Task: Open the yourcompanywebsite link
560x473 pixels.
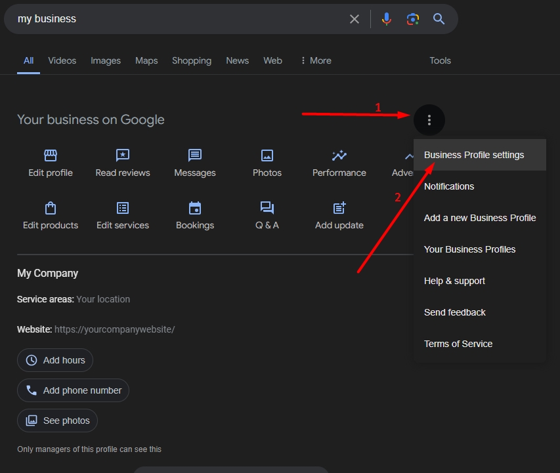Action: click(x=115, y=329)
